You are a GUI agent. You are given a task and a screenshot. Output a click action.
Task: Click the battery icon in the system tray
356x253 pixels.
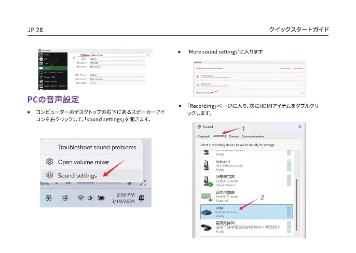point(101,198)
